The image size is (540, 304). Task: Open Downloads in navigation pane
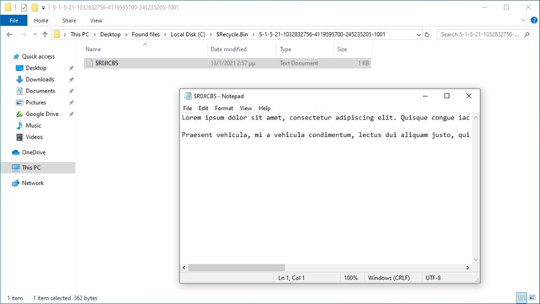pos(40,80)
